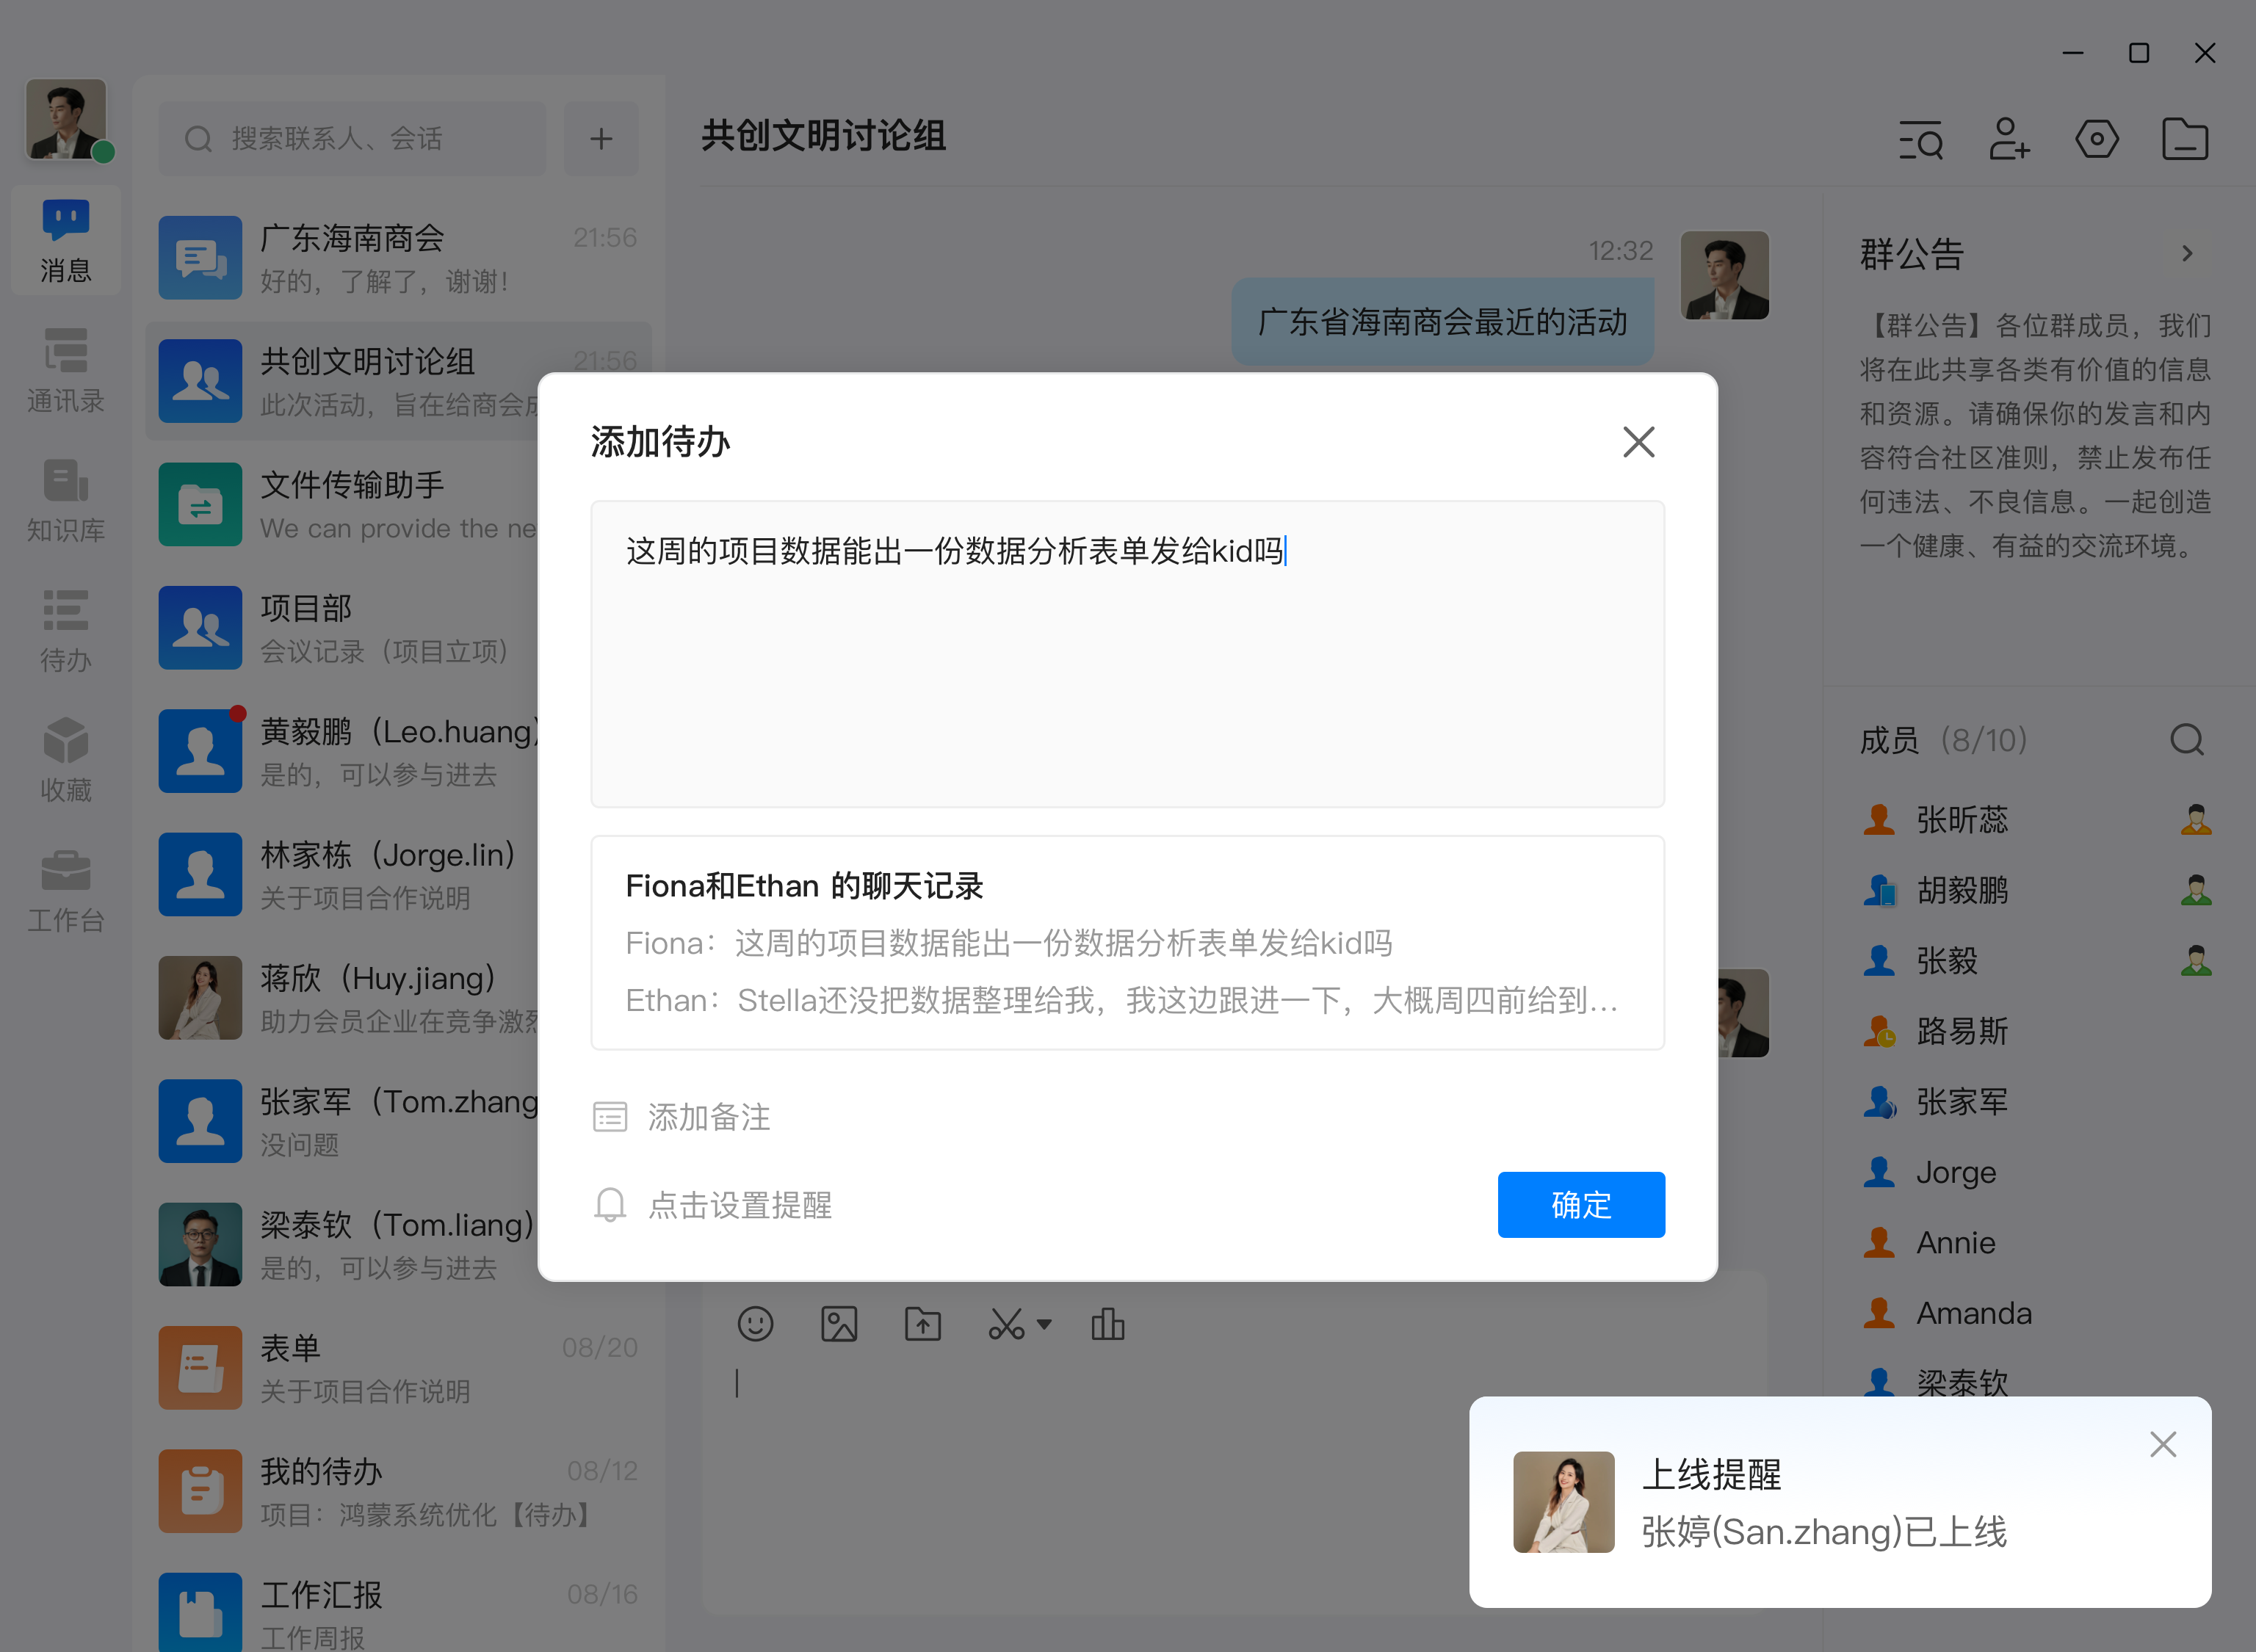
Task: Open the emoji picker in the message toolbar
Action: coord(756,1323)
